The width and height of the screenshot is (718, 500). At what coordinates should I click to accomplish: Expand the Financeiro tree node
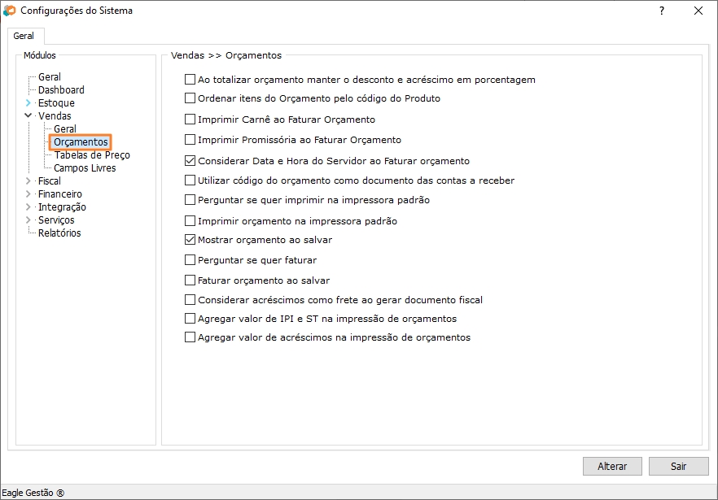click(x=28, y=194)
